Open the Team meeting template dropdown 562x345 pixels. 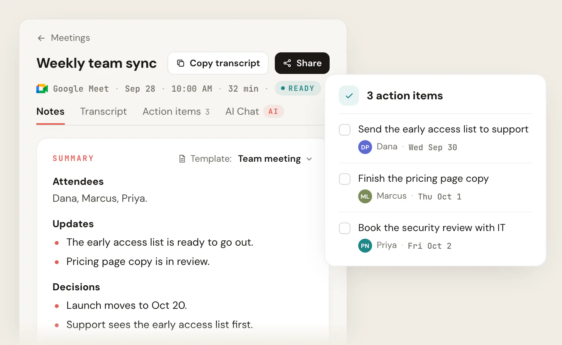(275, 159)
